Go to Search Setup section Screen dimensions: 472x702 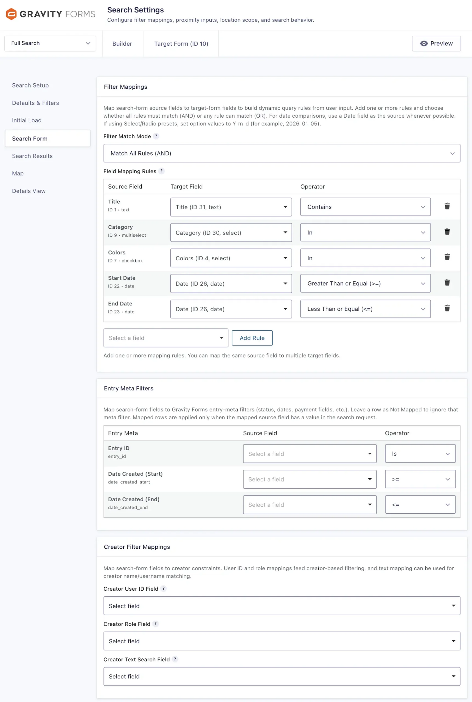click(30, 85)
